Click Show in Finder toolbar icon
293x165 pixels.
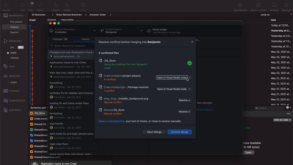point(258,5)
